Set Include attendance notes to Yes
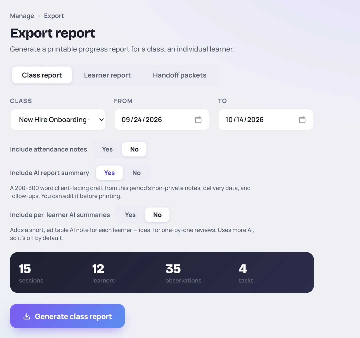Screen dimensions: 360x338 point(107,149)
